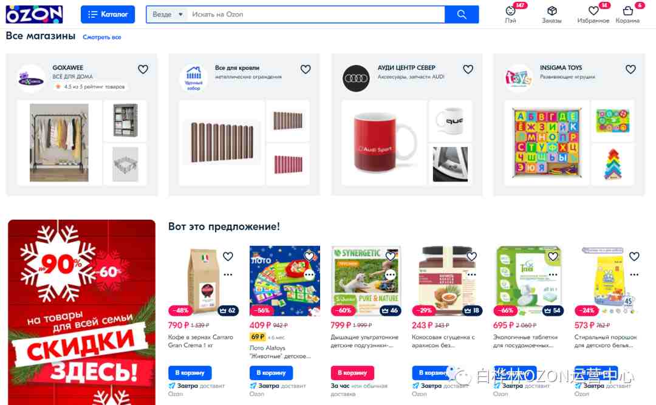Click the red Audi Sport mug thumbnail
Image resolution: width=656 pixels, height=405 pixels.
click(384, 142)
